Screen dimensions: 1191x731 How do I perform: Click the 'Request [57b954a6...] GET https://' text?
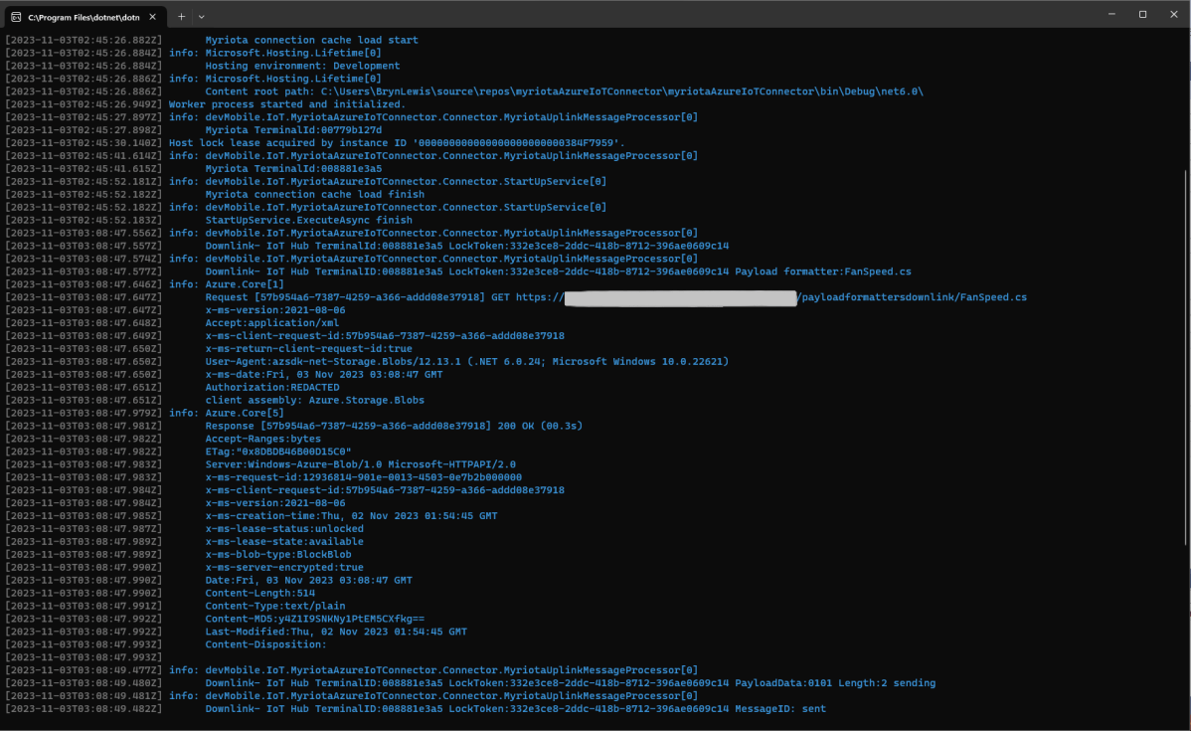[385, 298]
